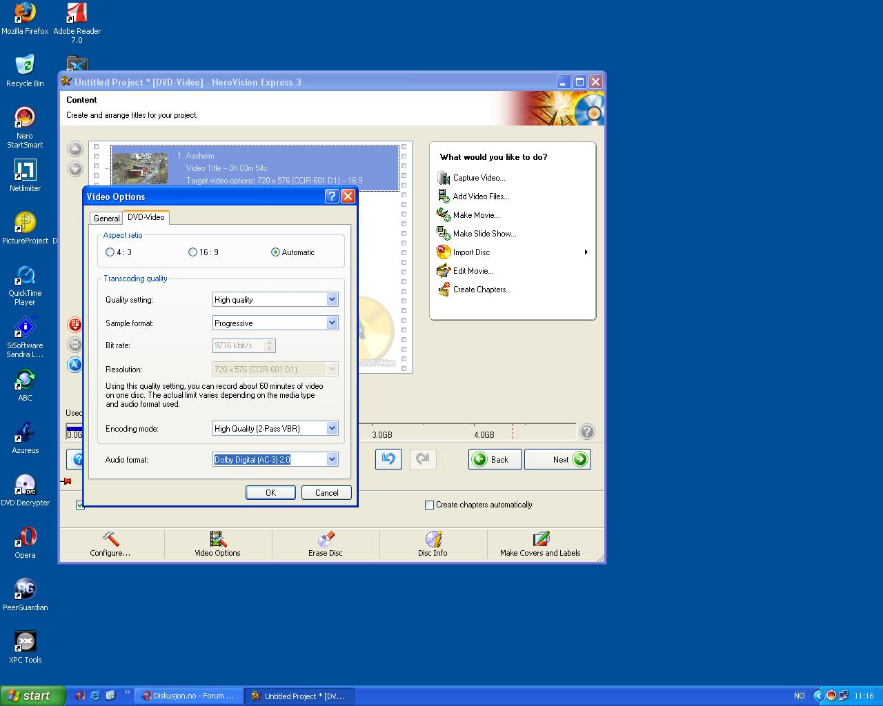Viewport: 883px width, 706px height.
Task: Go to Next step
Action: (x=557, y=459)
